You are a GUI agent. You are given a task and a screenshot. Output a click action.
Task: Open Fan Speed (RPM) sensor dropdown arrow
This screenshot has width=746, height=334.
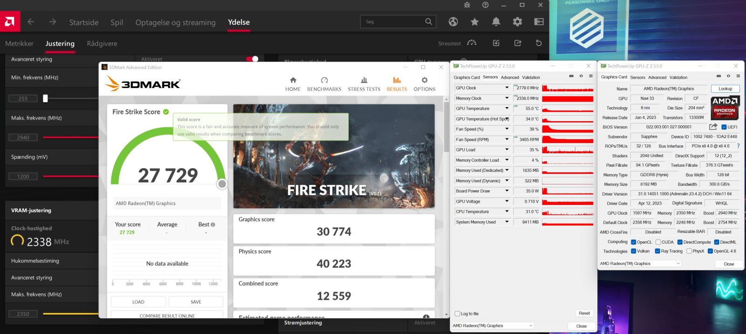(x=507, y=139)
